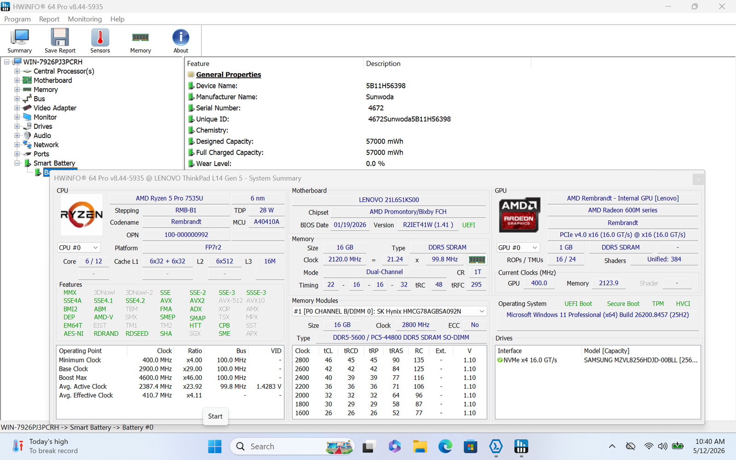This screenshot has height=460, width=736.
Task: Click memory module icon beside 99.8 MHz
Action: pos(477,259)
